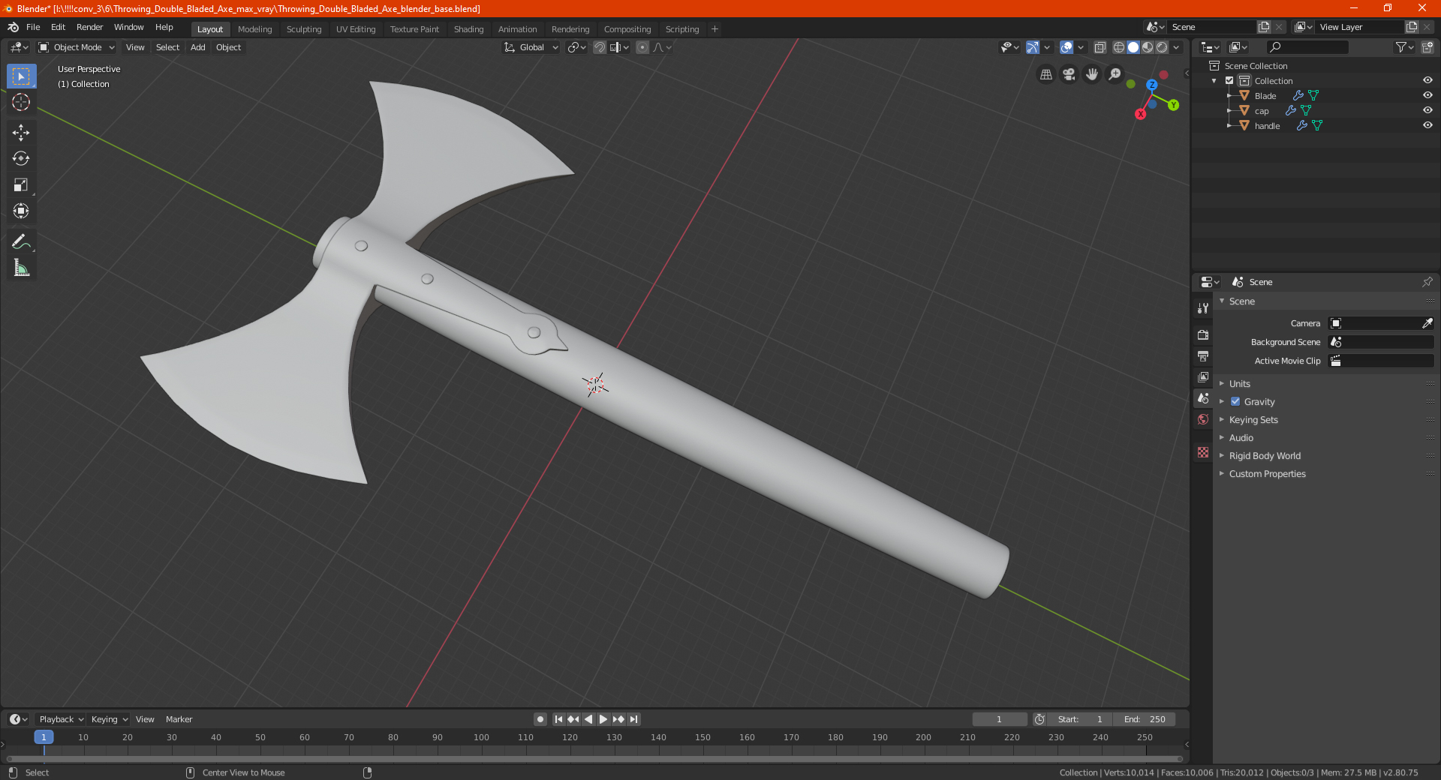The width and height of the screenshot is (1441, 780).
Task: Select the Transform tool
Action: (21, 211)
